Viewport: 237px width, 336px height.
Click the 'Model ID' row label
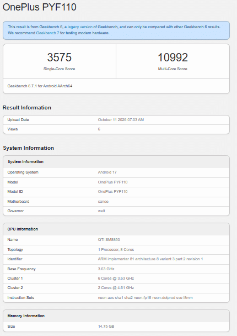[x=15, y=192]
